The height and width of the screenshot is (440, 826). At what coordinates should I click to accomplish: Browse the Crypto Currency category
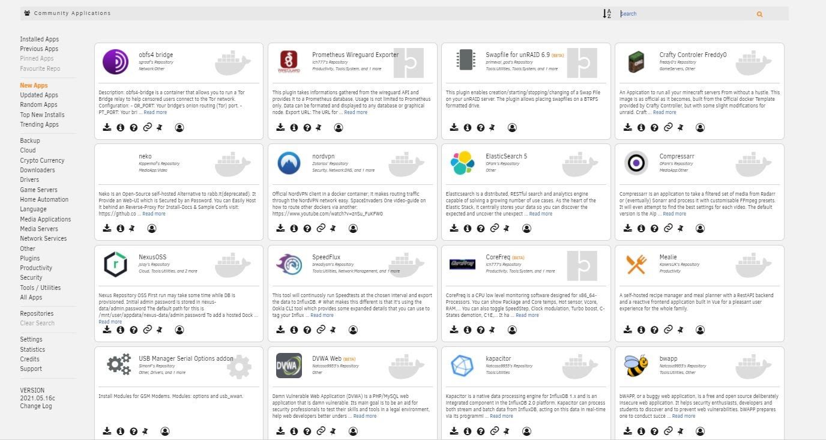tap(42, 160)
